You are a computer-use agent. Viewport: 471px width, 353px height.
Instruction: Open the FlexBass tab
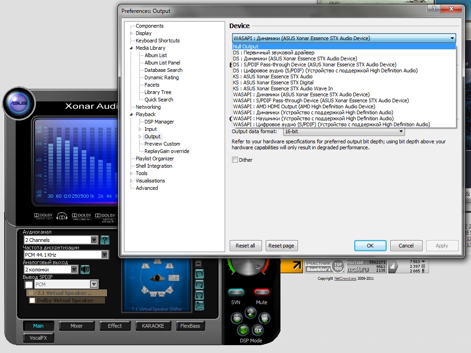pos(190,326)
